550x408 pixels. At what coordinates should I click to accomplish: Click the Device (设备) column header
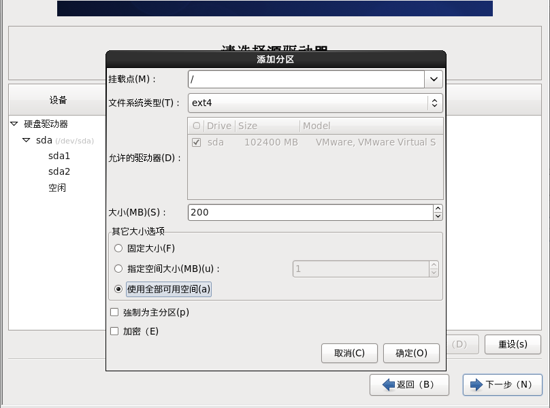tap(58, 100)
